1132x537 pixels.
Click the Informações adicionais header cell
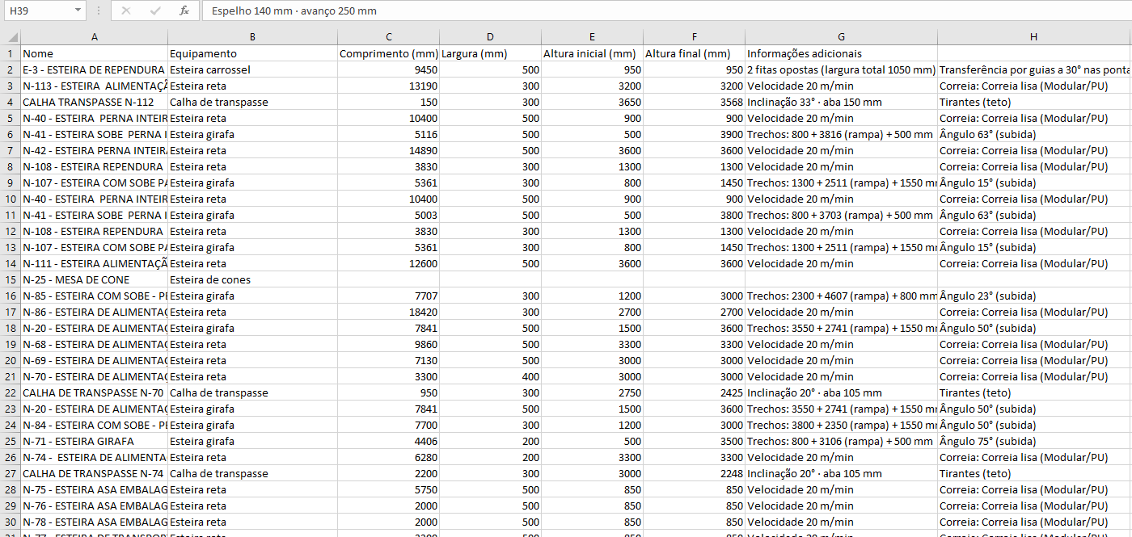coord(841,53)
